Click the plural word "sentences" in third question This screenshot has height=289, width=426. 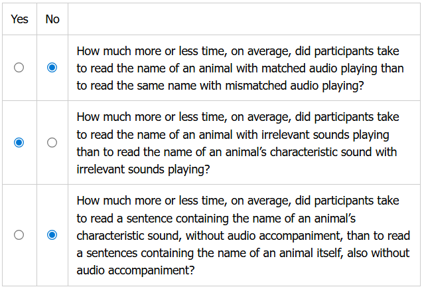[110, 253]
